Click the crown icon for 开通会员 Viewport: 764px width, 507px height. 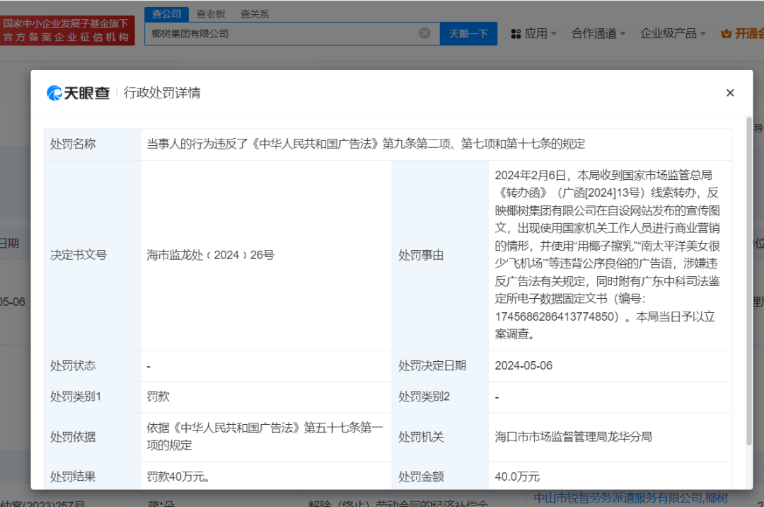click(x=726, y=33)
